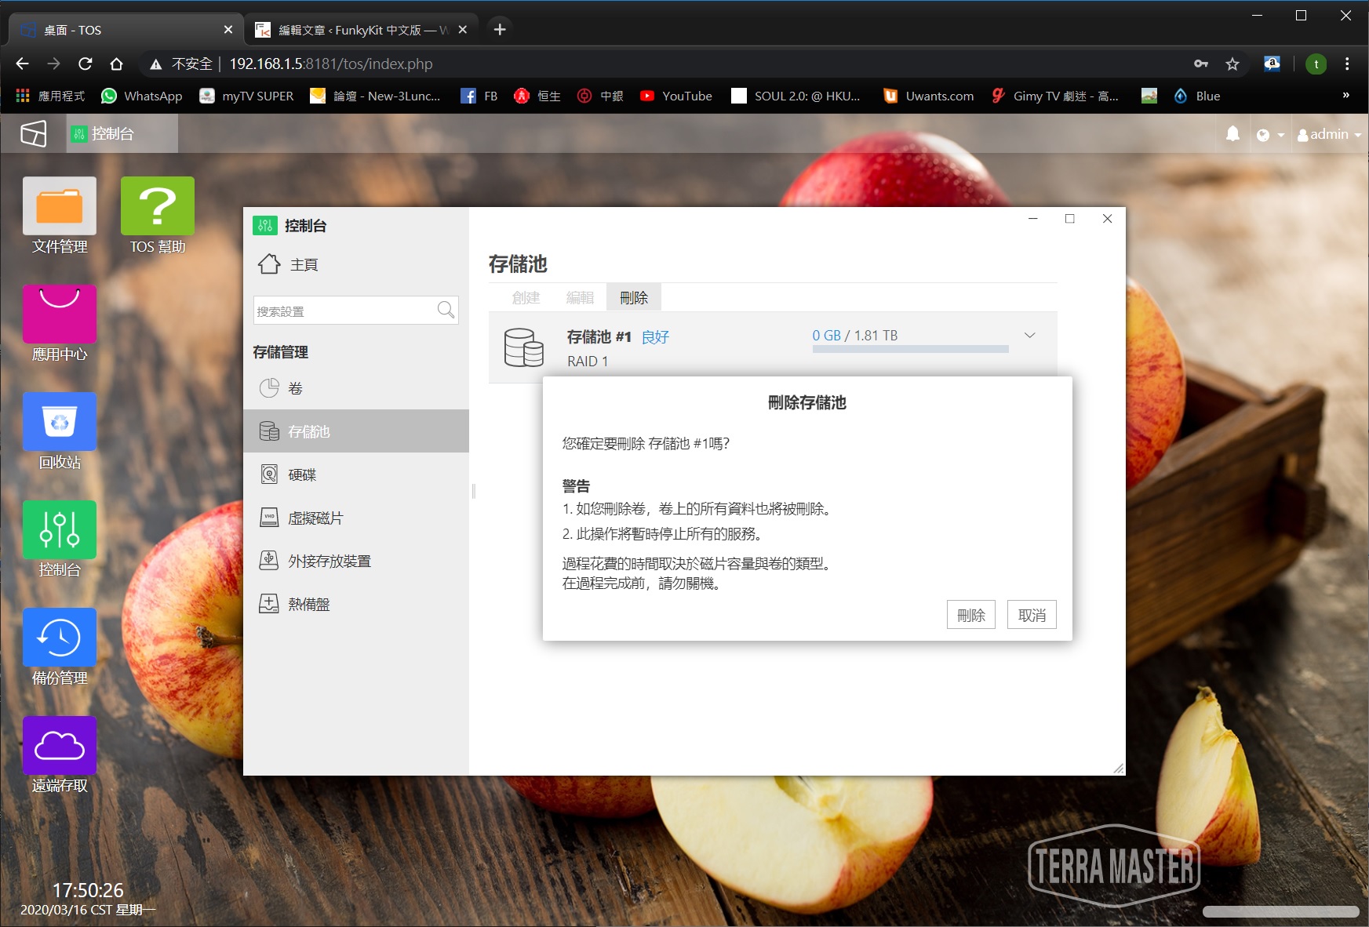Viewport: 1369px width, 927px height.
Task: Select 卷 in the storage sidebar
Action: click(295, 388)
